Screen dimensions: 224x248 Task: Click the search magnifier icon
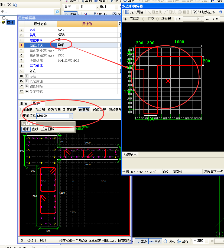57,12
